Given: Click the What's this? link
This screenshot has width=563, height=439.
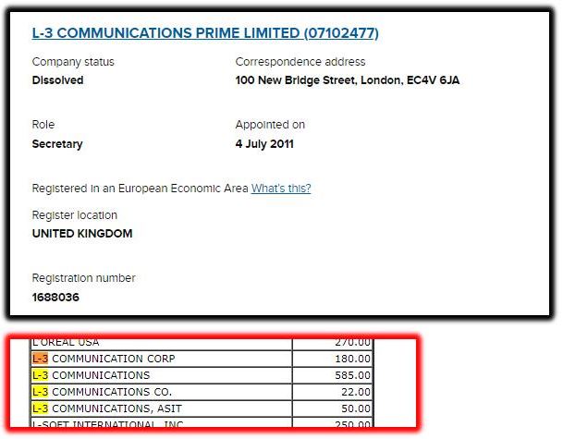Looking at the screenshot, I should click(281, 189).
